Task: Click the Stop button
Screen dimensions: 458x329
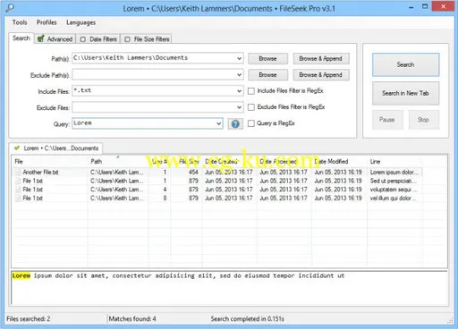Action: coord(423,120)
